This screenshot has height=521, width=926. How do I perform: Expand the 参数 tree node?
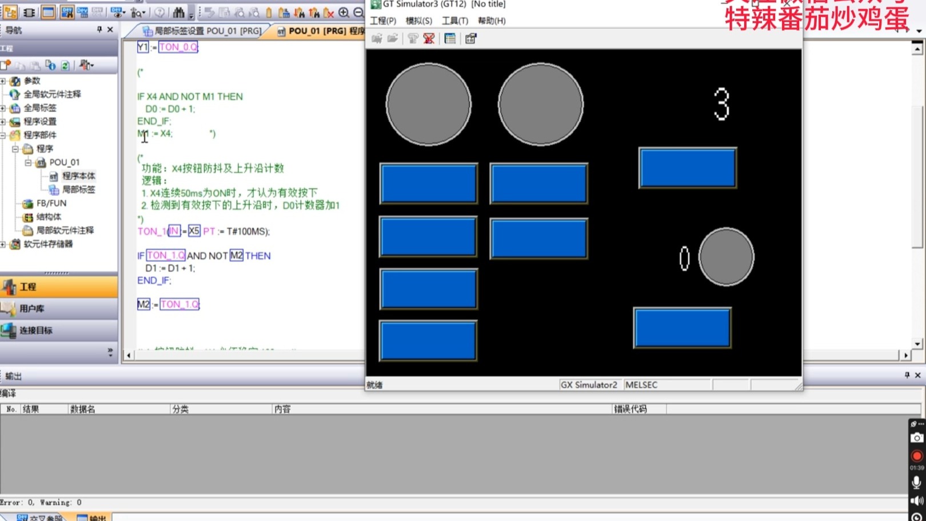coord(3,81)
